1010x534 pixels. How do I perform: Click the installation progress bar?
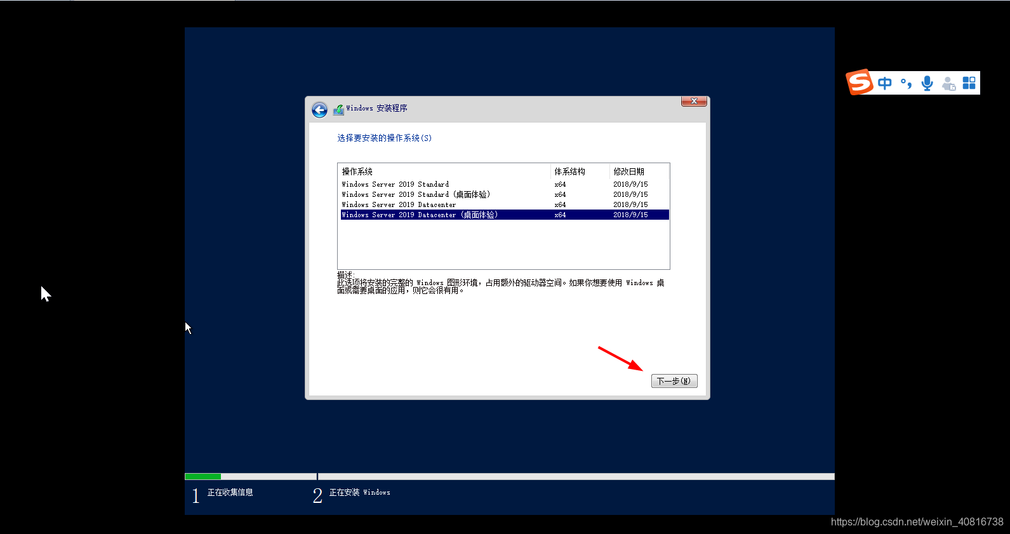(510, 476)
